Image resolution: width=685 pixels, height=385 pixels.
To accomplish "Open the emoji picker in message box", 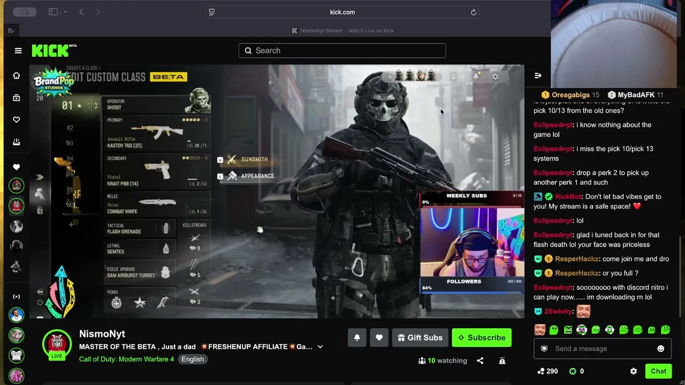I will tap(661, 349).
